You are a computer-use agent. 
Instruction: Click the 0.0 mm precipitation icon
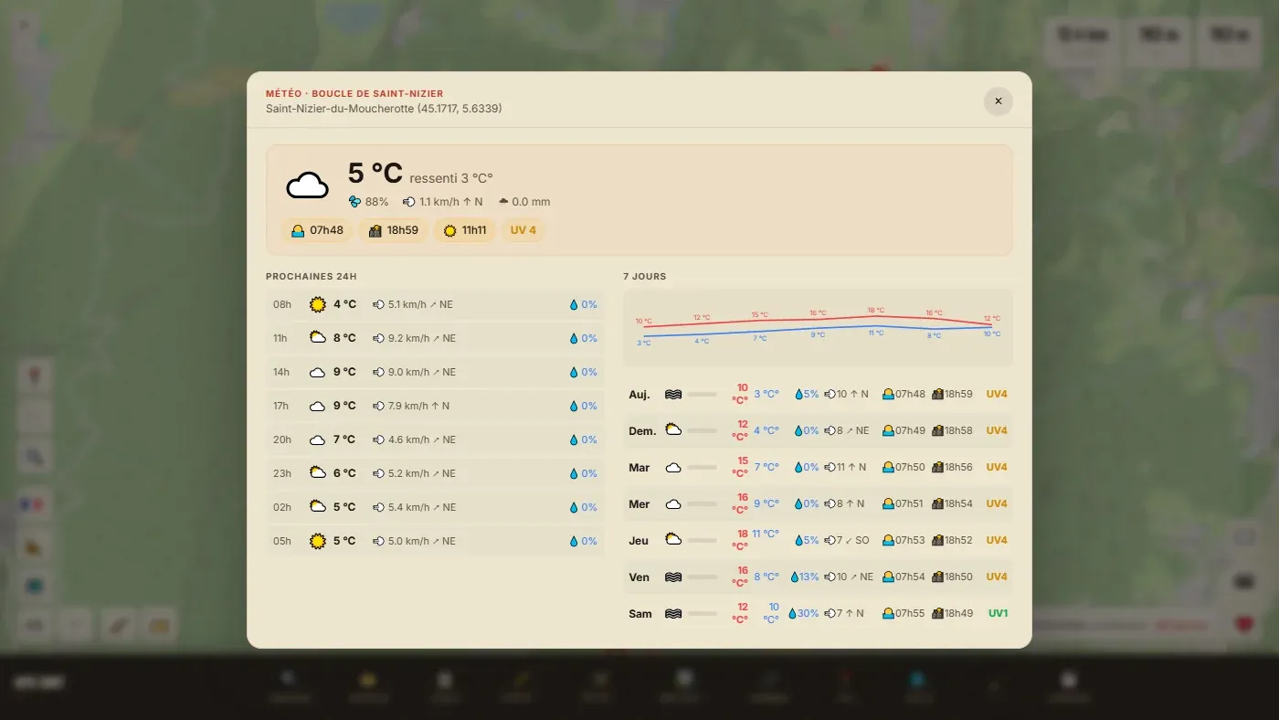tap(503, 202)
